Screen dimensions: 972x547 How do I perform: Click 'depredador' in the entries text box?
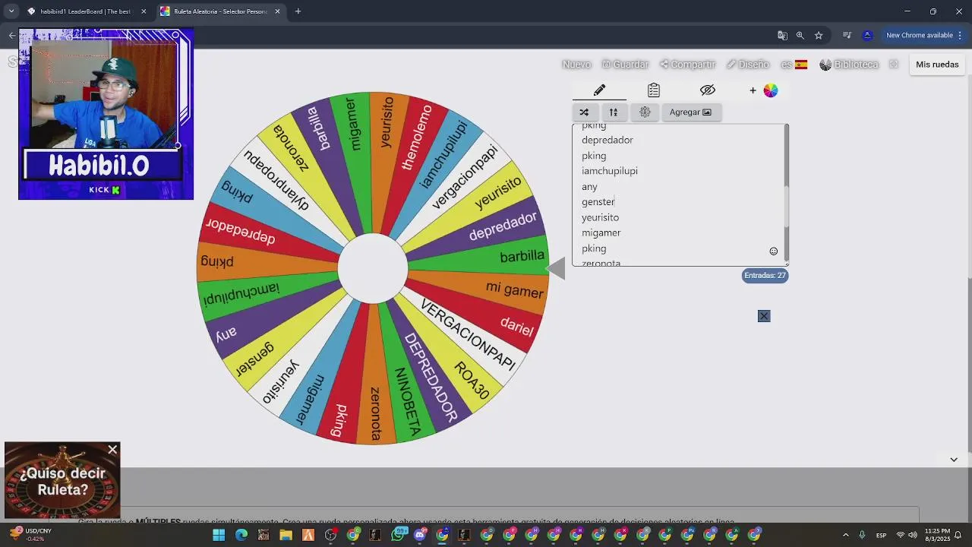click(x=607, y=140)
